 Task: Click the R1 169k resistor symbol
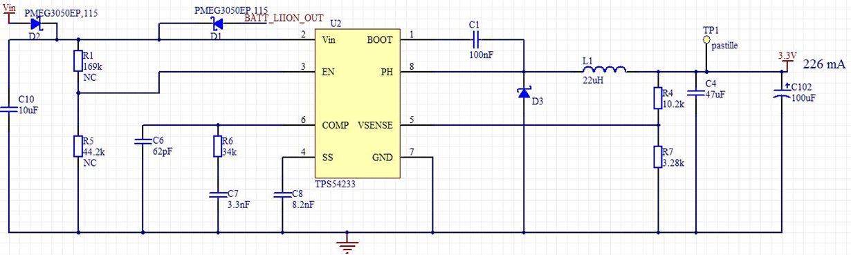click(77, 62)
